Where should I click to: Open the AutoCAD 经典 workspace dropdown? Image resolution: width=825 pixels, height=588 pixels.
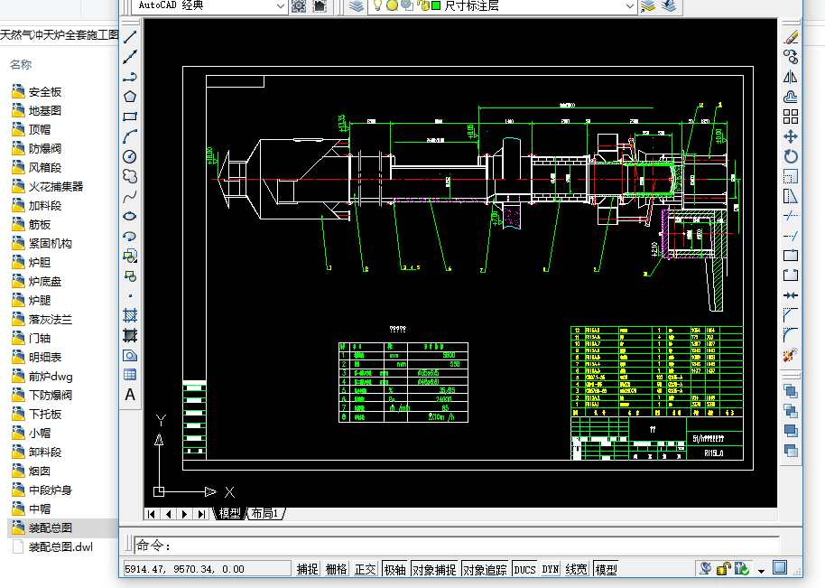[280, 5]
